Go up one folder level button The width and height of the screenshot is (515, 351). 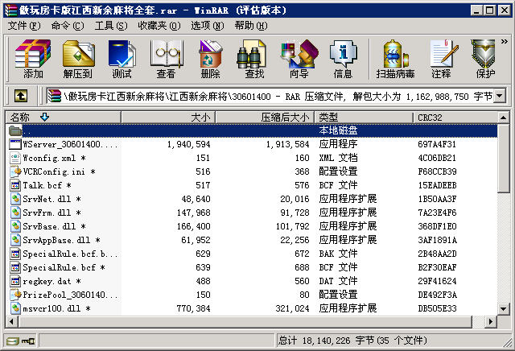point(21,97)
